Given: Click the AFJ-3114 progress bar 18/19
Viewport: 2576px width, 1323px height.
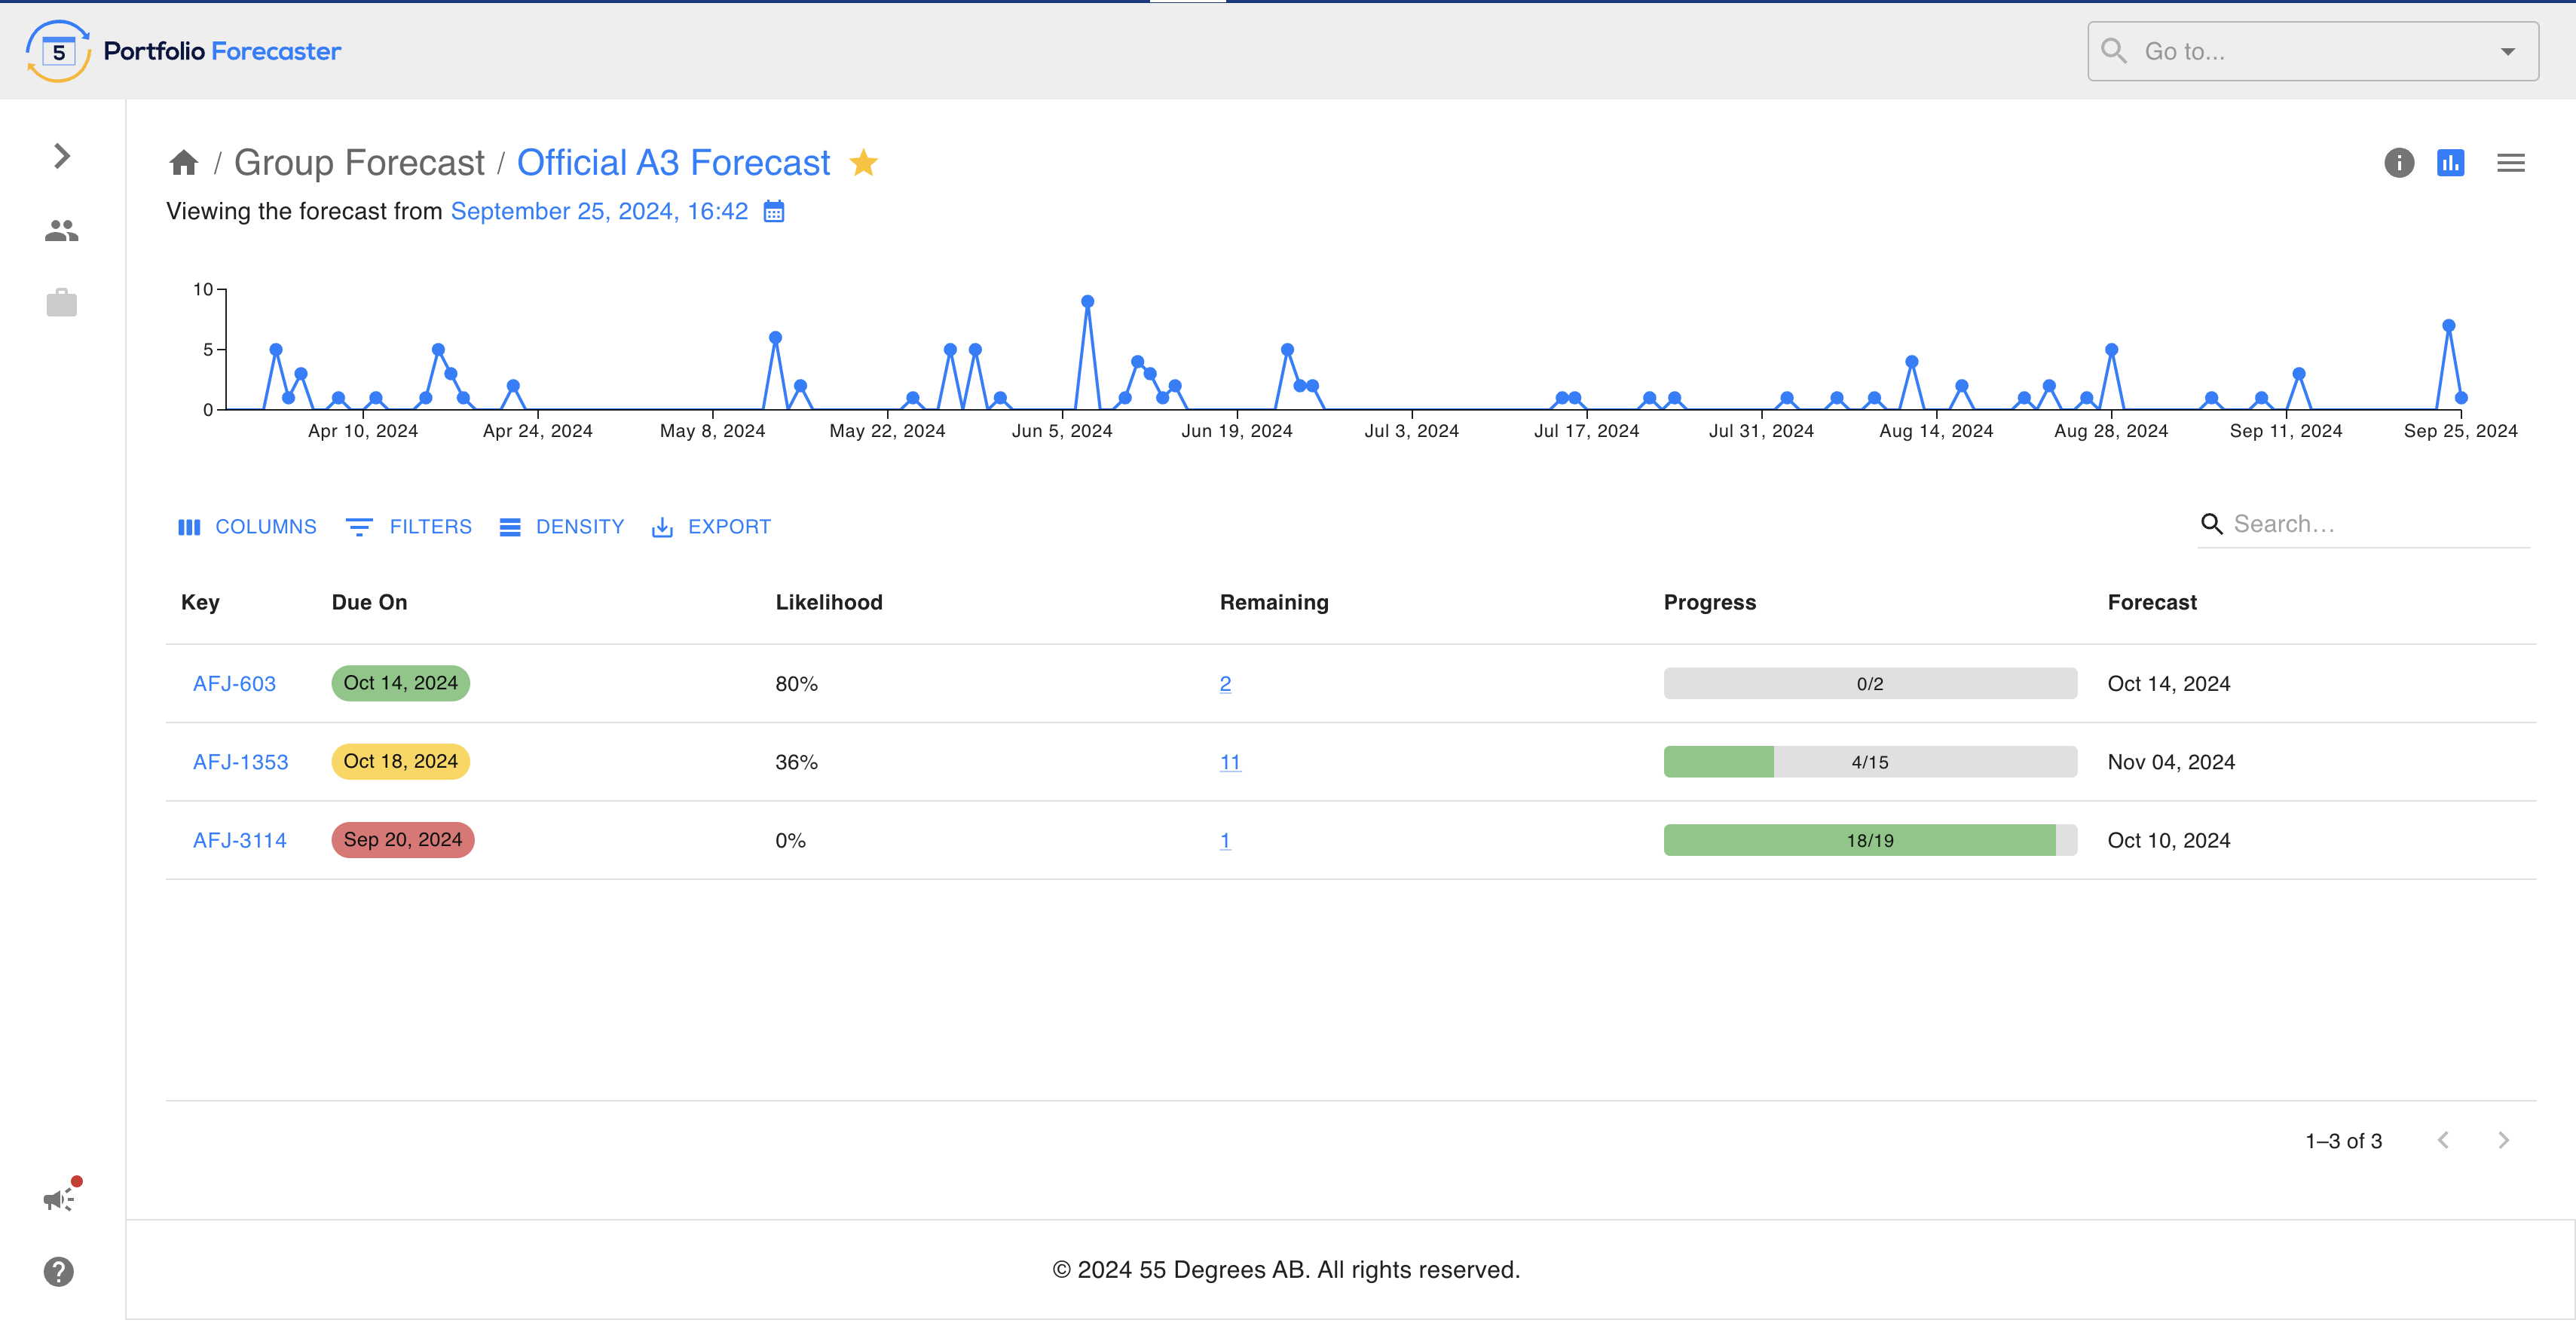Looking at the screenshot, I should tap(1869, 841).
